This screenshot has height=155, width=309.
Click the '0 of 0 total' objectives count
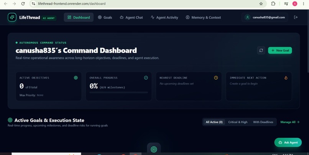click(28, 86)
